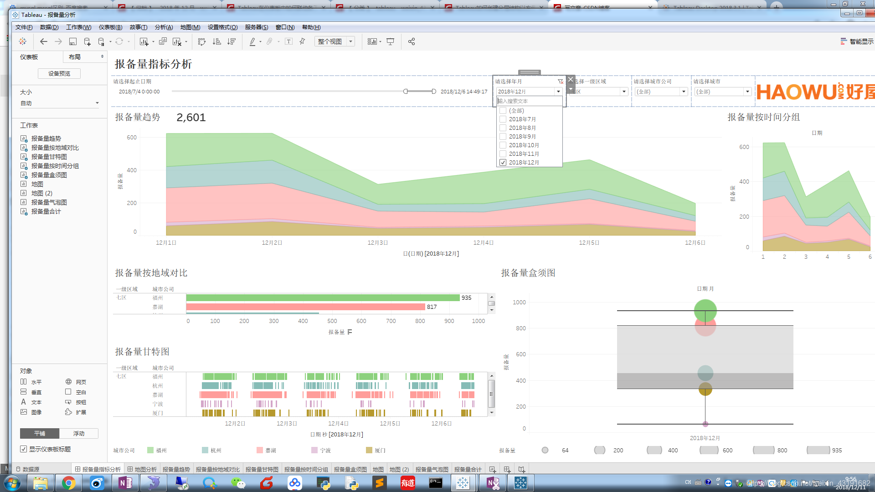Select the 平铺 tiled button
Viewport: 875px width, 492px height.
click(x=40, y=433)
